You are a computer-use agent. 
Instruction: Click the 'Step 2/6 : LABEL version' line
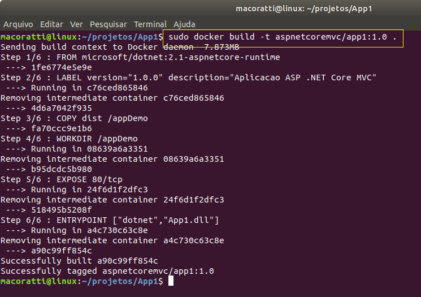tap(189, 78)
